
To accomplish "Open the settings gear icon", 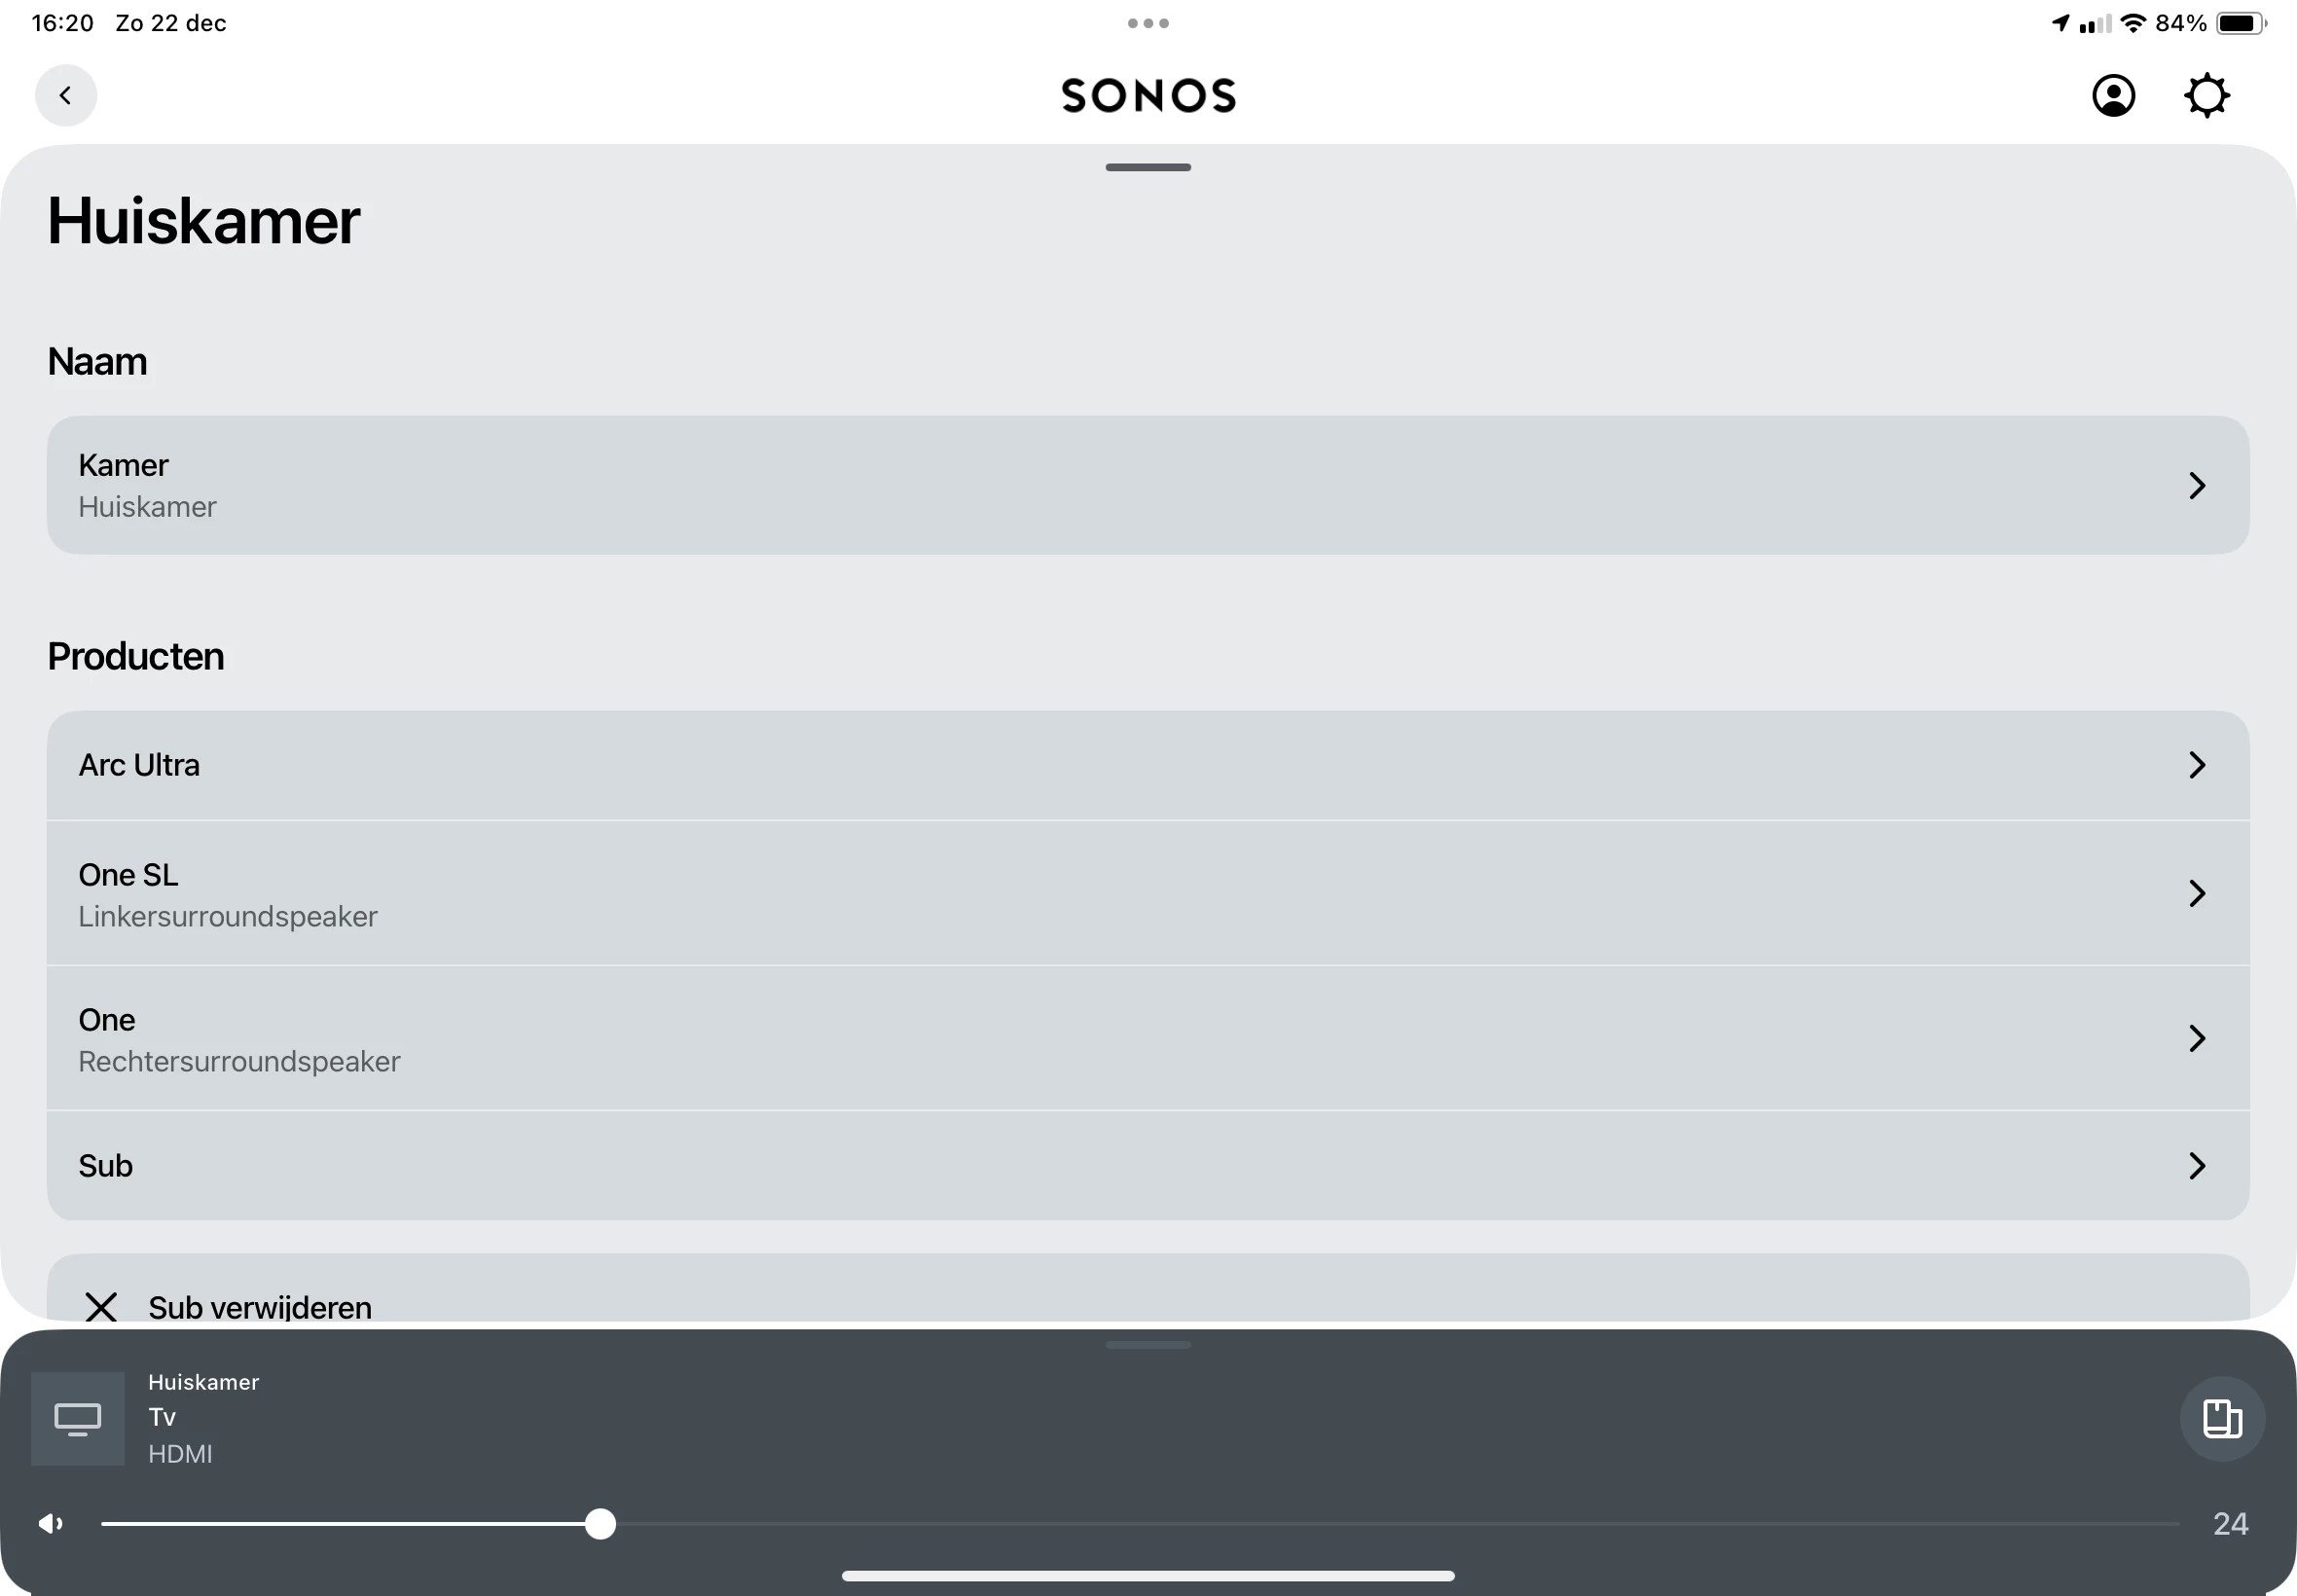I will 2206,96.
